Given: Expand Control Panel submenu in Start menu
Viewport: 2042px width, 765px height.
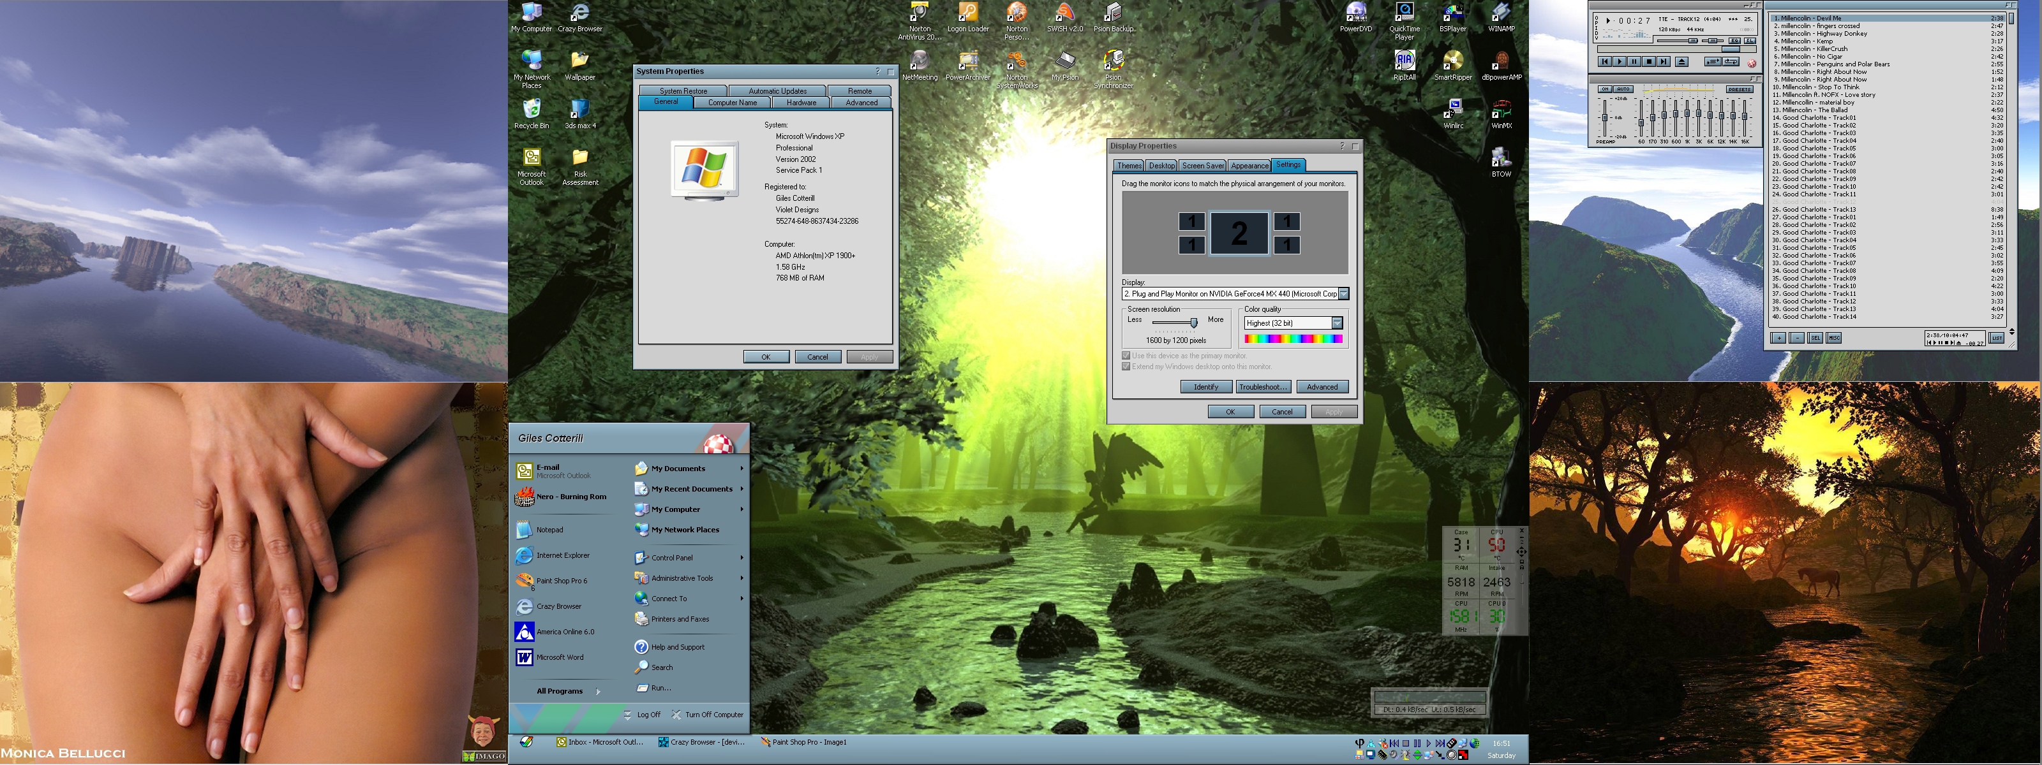Looking at the screenshot, I should click(x=742, y=558).
